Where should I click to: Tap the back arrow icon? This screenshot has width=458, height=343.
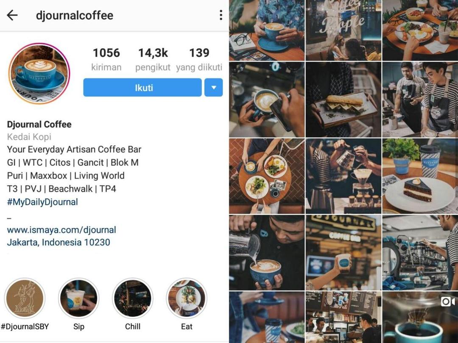12,15
